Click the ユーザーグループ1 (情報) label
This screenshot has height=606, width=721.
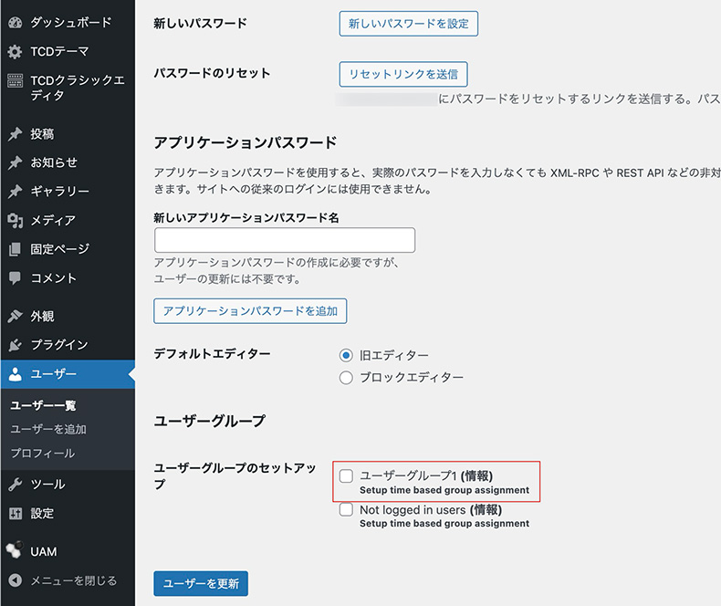[426, 475]
